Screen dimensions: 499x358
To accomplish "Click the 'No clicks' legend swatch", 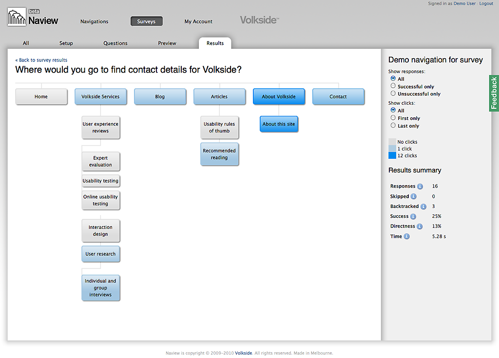I will pyautogui.click(x=392, y=142).
